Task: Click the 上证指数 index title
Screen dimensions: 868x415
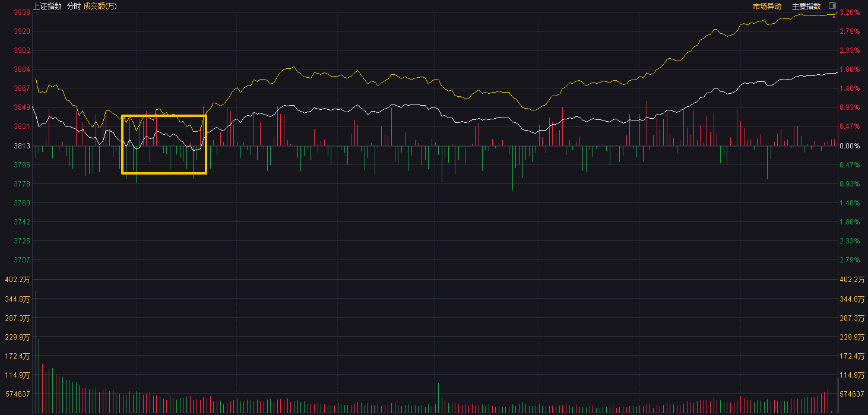Action: (x=47, y=6)
